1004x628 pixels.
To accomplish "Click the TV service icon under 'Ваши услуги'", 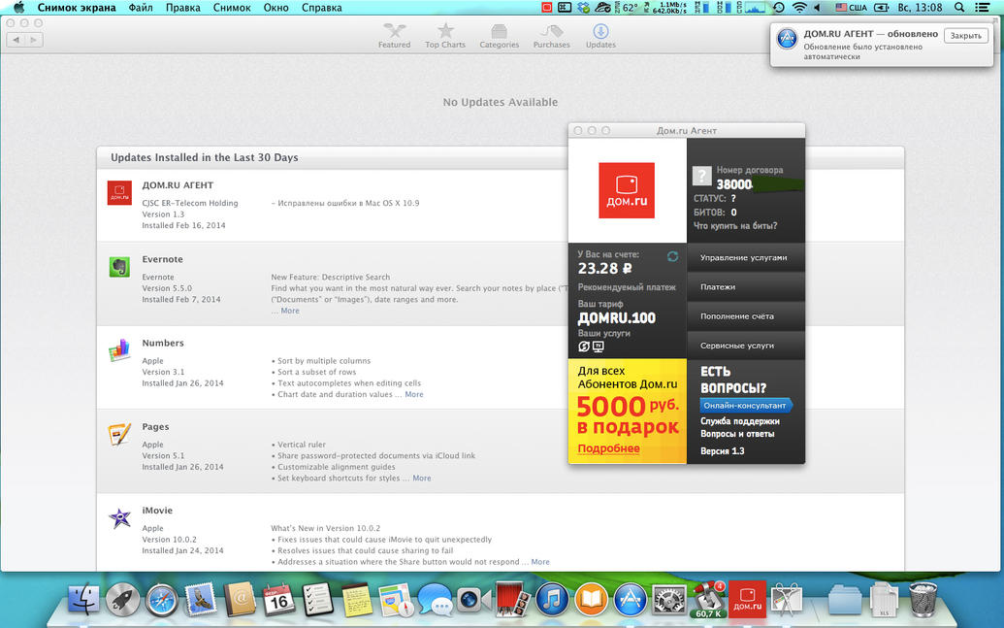I will (x=599, y=347).
